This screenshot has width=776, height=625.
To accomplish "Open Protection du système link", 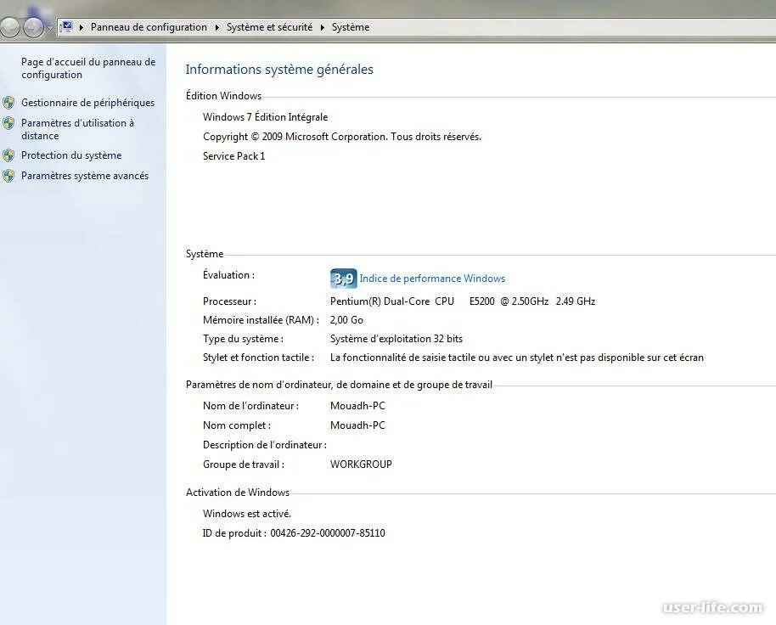I will [71, 155].
